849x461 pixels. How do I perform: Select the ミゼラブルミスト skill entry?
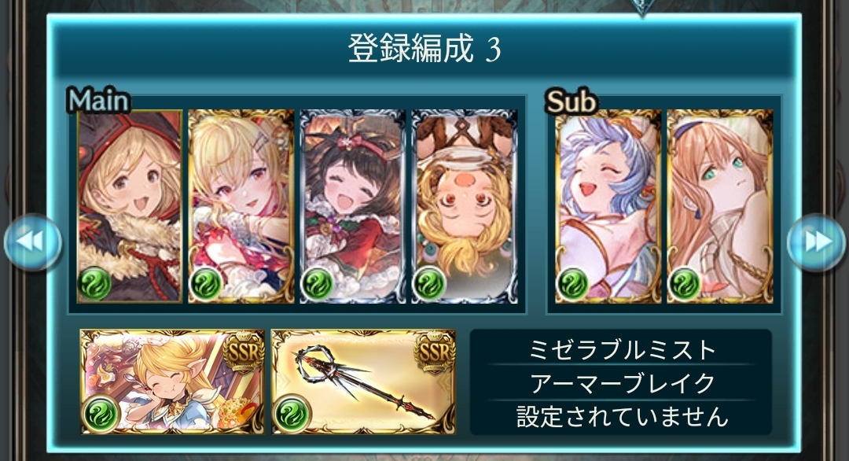621,349
